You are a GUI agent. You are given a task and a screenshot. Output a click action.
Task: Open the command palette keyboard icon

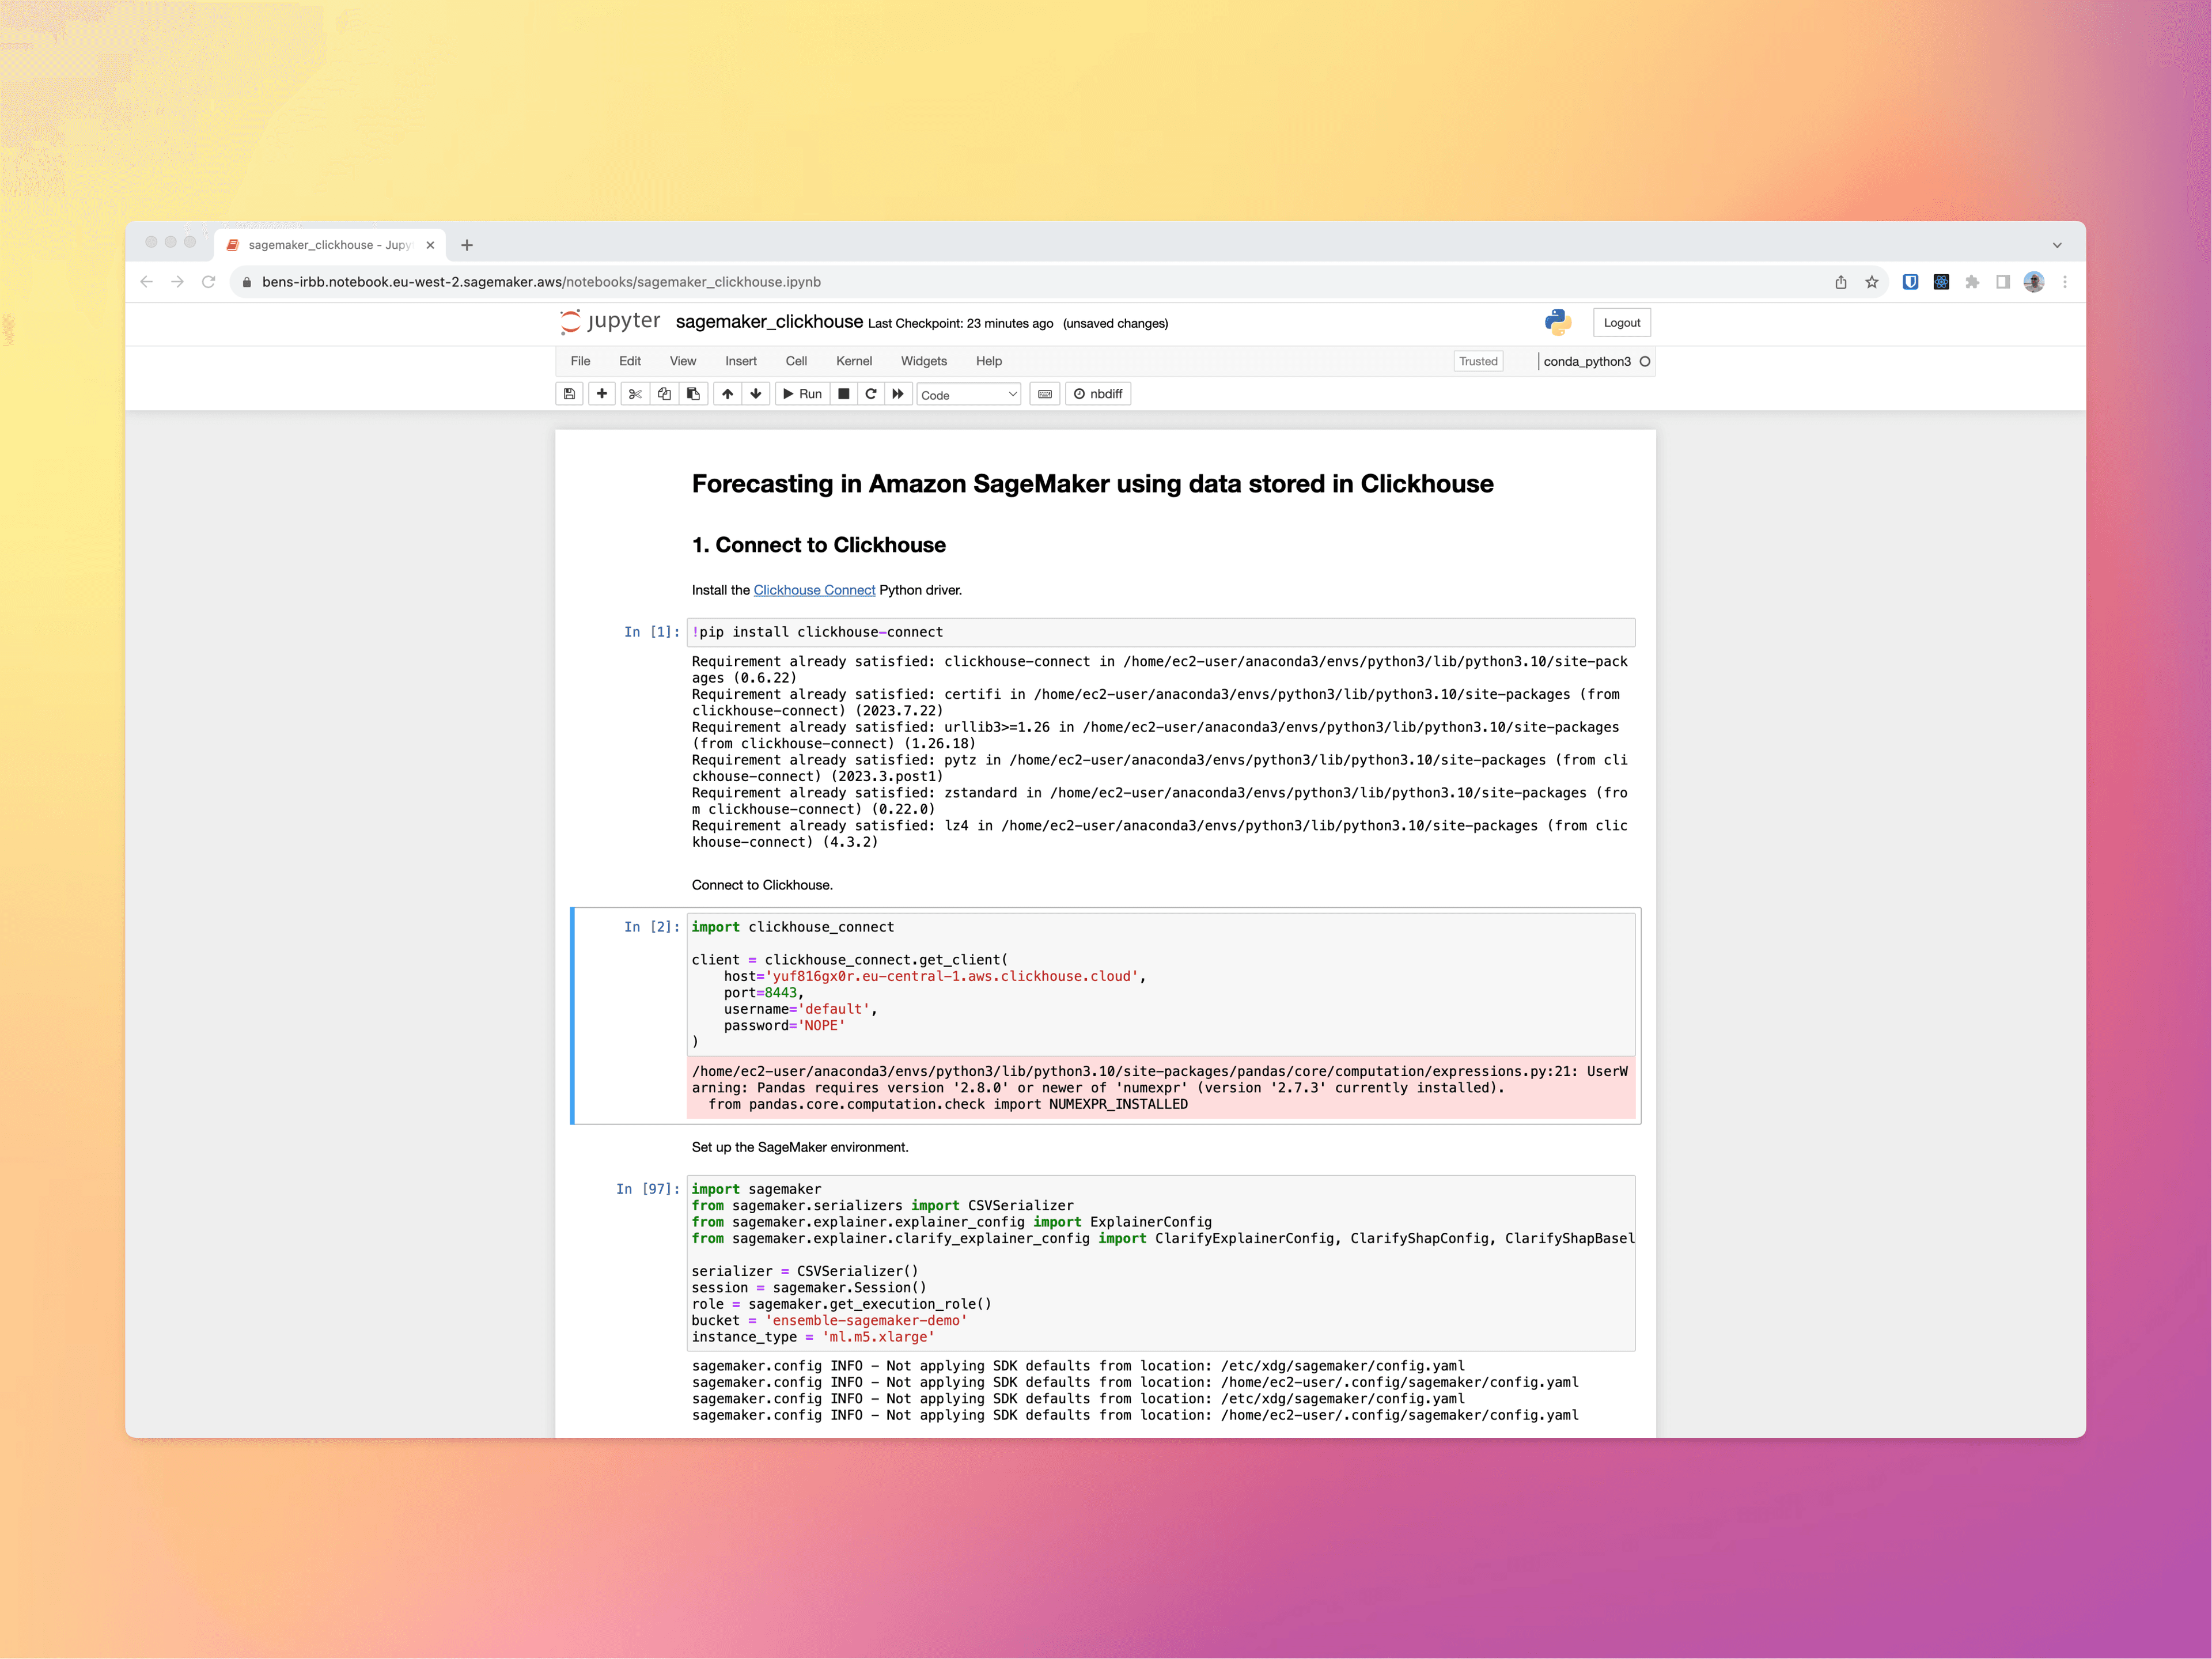tap(1045, 394)
